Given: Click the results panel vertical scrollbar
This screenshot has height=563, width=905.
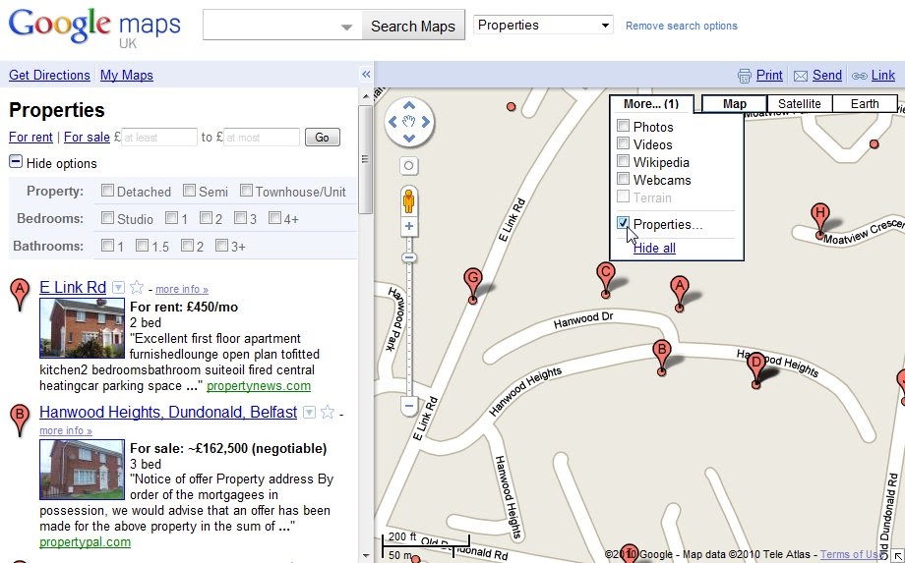Looking at the screenshot, I should pyautogui.click(x=365, y=159).
